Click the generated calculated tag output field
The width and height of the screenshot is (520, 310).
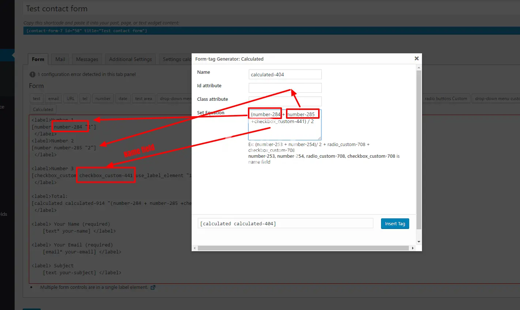285,223
